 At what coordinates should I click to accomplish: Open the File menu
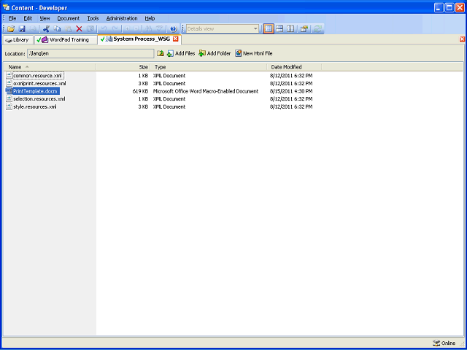(12, 18)
